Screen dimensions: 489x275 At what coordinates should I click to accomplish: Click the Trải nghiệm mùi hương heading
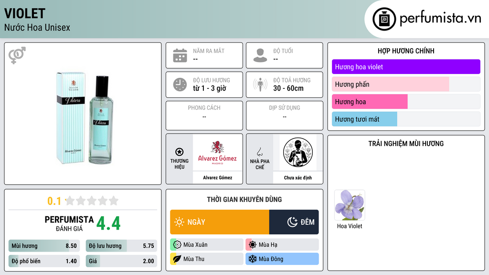(406, 143)
